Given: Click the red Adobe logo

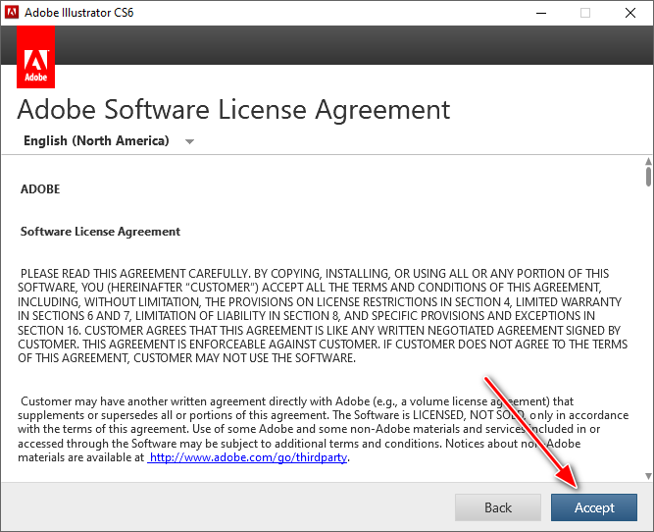Looking at the screenshot, I should click(36, 58).
